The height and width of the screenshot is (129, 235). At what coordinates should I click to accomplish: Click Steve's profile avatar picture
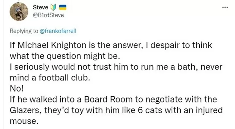tap(19, 11)
